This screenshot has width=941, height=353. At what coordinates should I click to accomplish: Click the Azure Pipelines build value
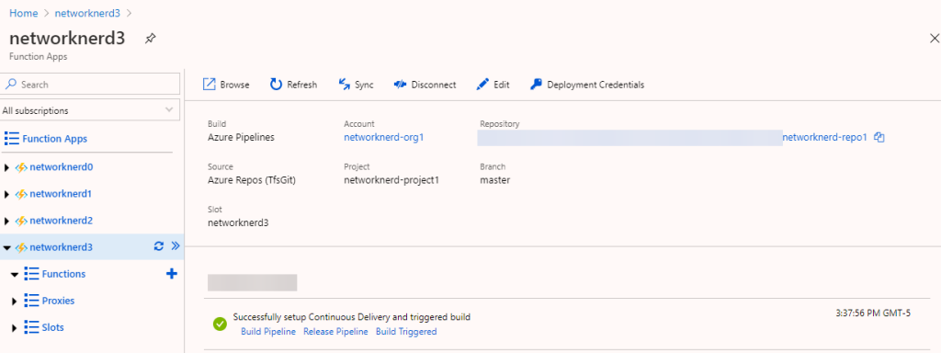(x=241, y=138)
